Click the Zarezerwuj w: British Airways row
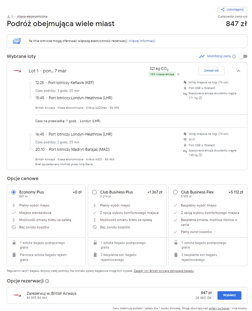The height and width of the screenshot is (311, 252). coord(127,295)
